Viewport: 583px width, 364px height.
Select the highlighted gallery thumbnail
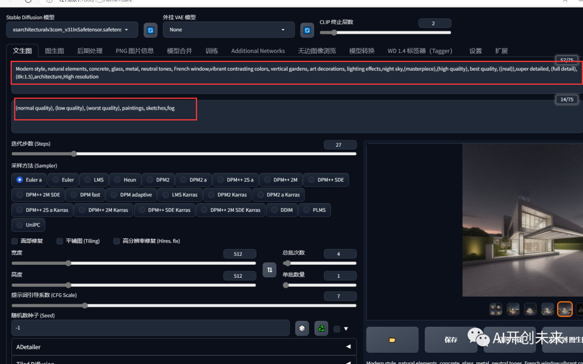pyautogui.click(x=565, y=309)
